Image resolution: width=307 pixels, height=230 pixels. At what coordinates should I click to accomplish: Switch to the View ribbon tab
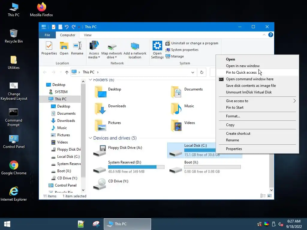88,35
